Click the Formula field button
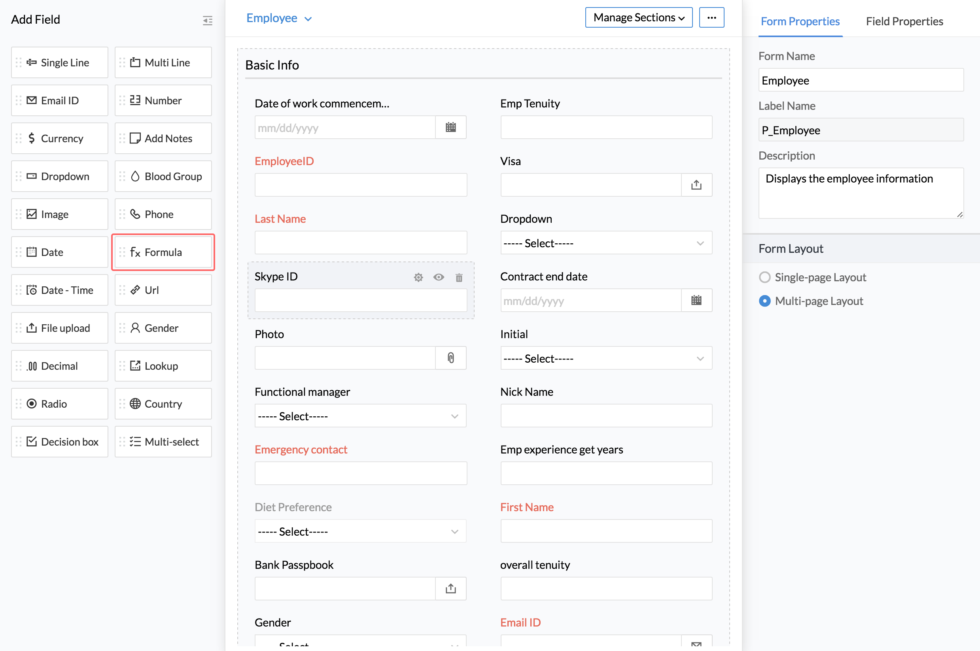The width and height of the screenshot is (980, 651). click(163, 252)
